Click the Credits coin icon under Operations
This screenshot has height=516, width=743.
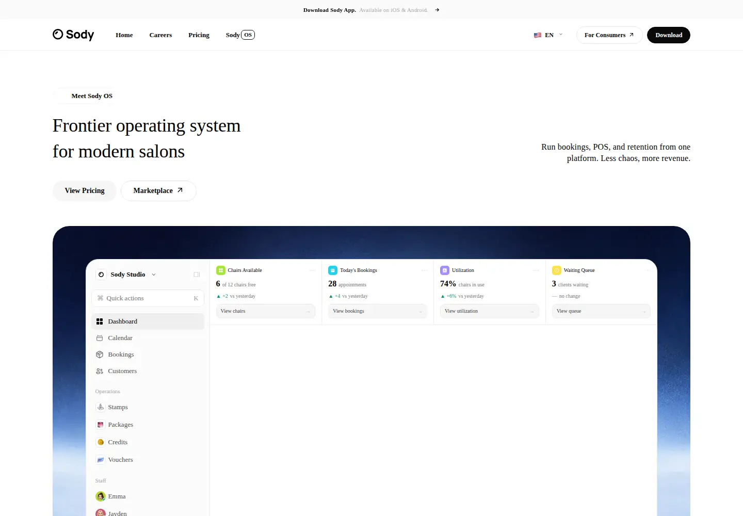pyautogui.click(x=101, y=442)
